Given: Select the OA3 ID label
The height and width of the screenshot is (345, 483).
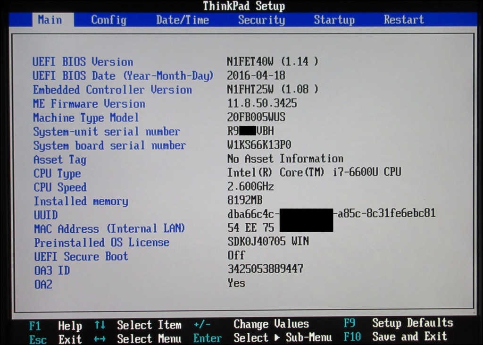Looking at the screenshot, I should pyautogui.click(x=52, y=270).
